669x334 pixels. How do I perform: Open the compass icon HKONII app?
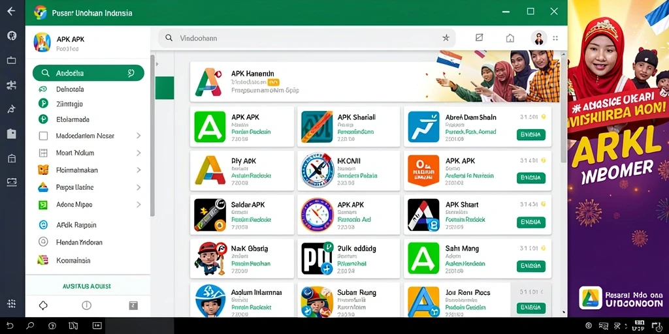coord(317,171)
